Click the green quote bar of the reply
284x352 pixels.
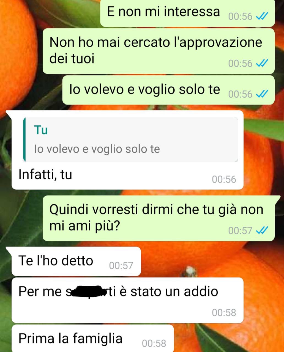(x=24, y=139)
